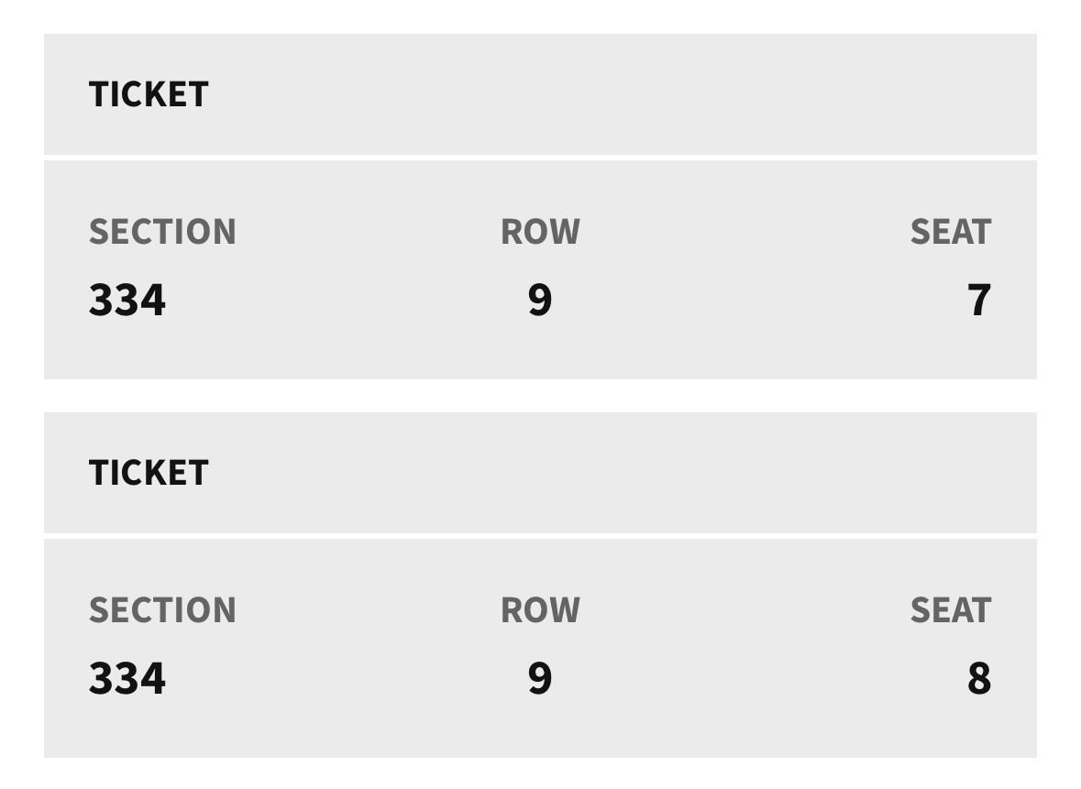The width and height of the screenshot is (1081, 789).
Task: Click the white gap between the two tickets
Action: pos(540,396)
